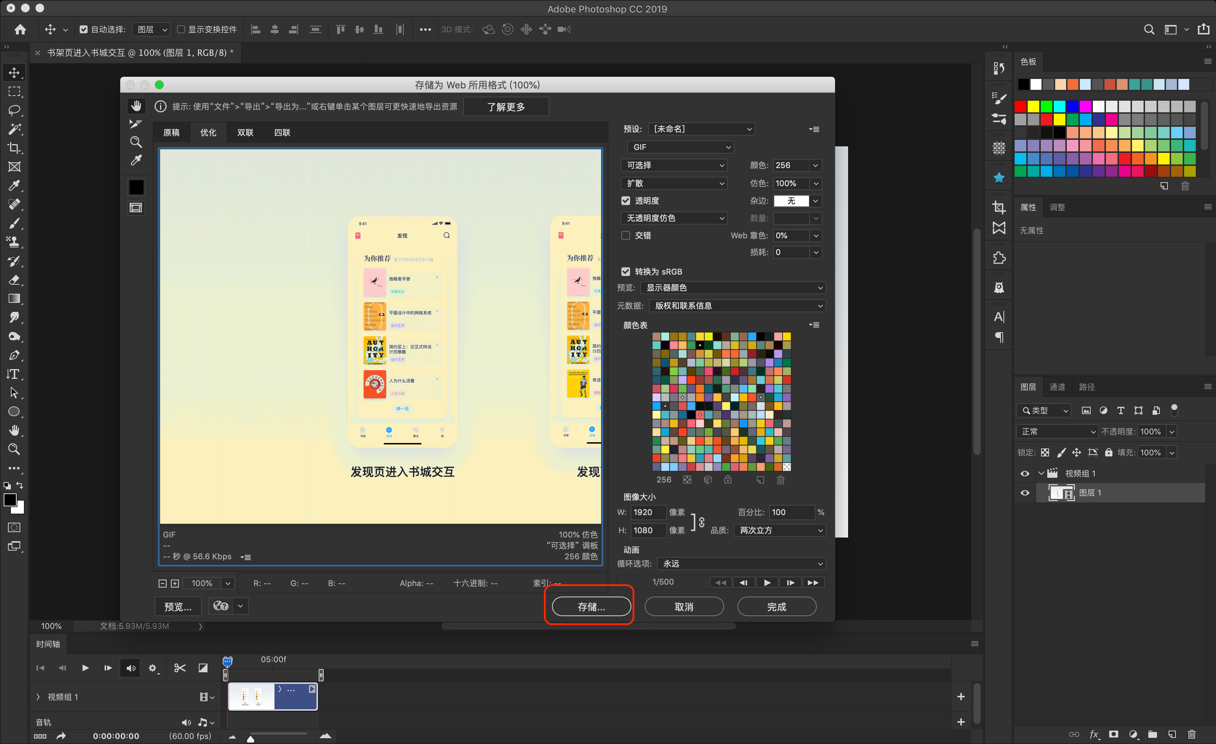Uncheck the 透明度 checkbox

pyautogui.click(x=626, y=200)
